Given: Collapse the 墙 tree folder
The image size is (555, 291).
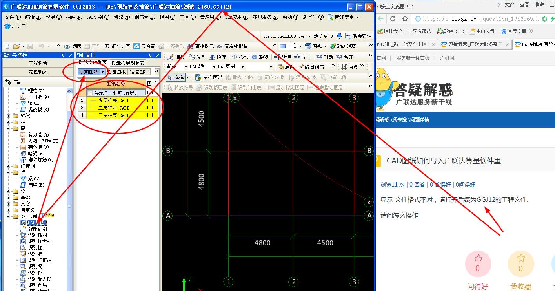Looking at the screenshot, I should 9,128.
